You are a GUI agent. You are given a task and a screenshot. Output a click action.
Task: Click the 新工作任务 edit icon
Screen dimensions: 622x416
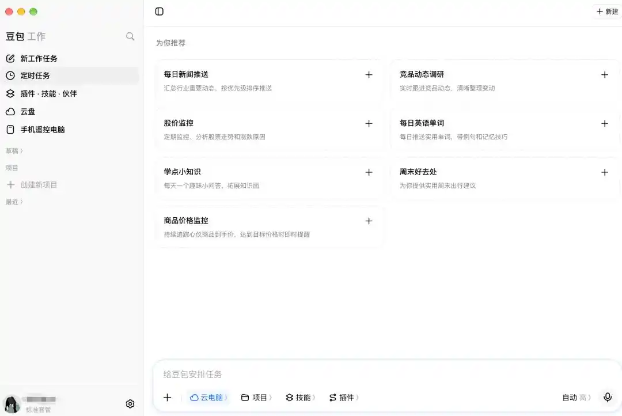click(x=11, y=59)
